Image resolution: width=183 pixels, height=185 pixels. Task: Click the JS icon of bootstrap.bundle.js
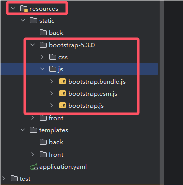pos(63,82)
